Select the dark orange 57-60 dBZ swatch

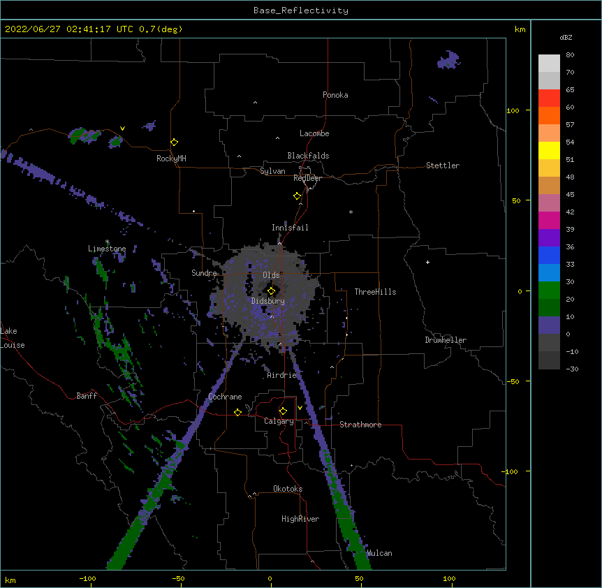pos(549,115)
